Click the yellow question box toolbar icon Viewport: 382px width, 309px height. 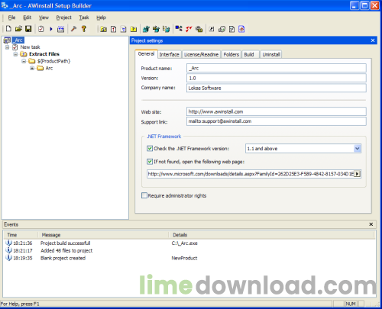(134, 29)
